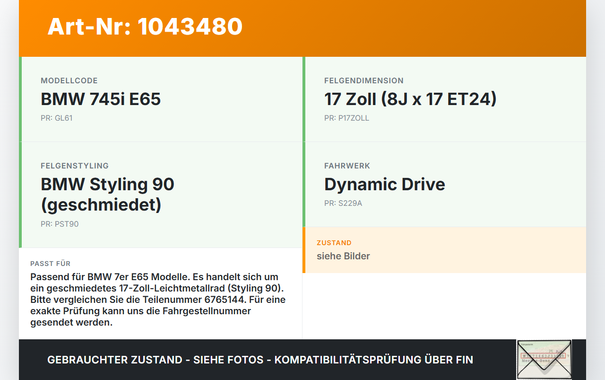Click the envelope icon with vehicle registration
The height and width of the screenshot is (380, 605).
coord(544,360)
